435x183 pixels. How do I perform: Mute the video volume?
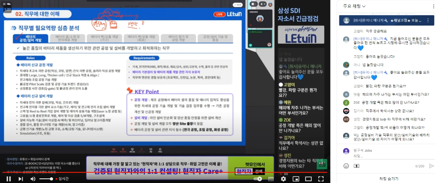point(33,179)
